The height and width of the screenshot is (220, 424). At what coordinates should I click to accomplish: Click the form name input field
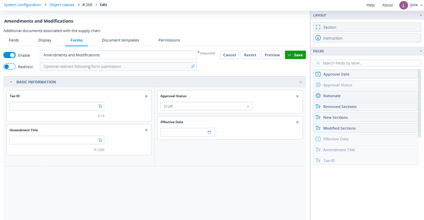pos(118,55)
